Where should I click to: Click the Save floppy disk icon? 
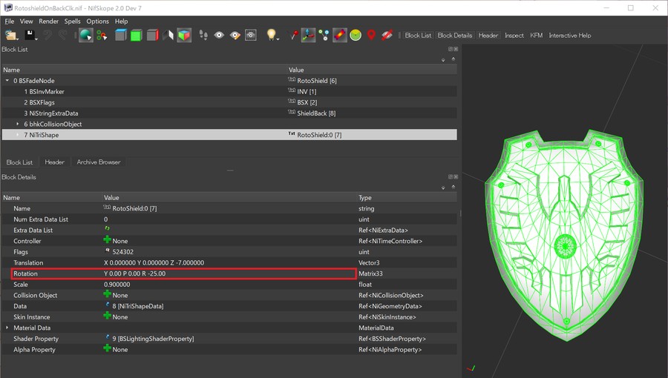(x=29, y=35)
